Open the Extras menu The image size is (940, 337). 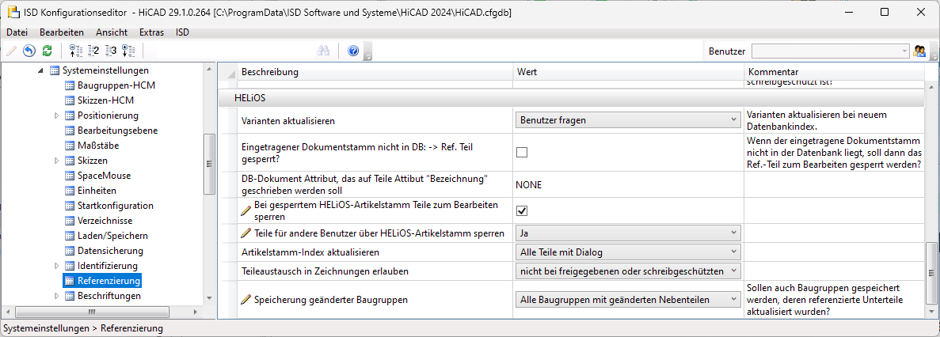coord(152,32)
